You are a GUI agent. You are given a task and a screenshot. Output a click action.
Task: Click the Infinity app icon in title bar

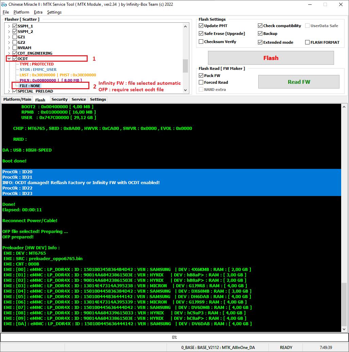(4, 4)
